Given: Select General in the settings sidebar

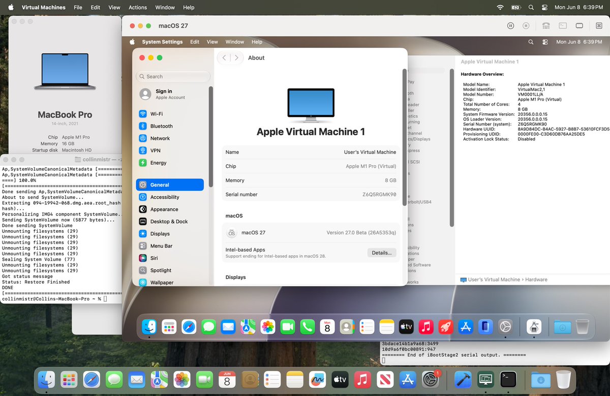Looking at the screenshot, I should tap(170, 185).
